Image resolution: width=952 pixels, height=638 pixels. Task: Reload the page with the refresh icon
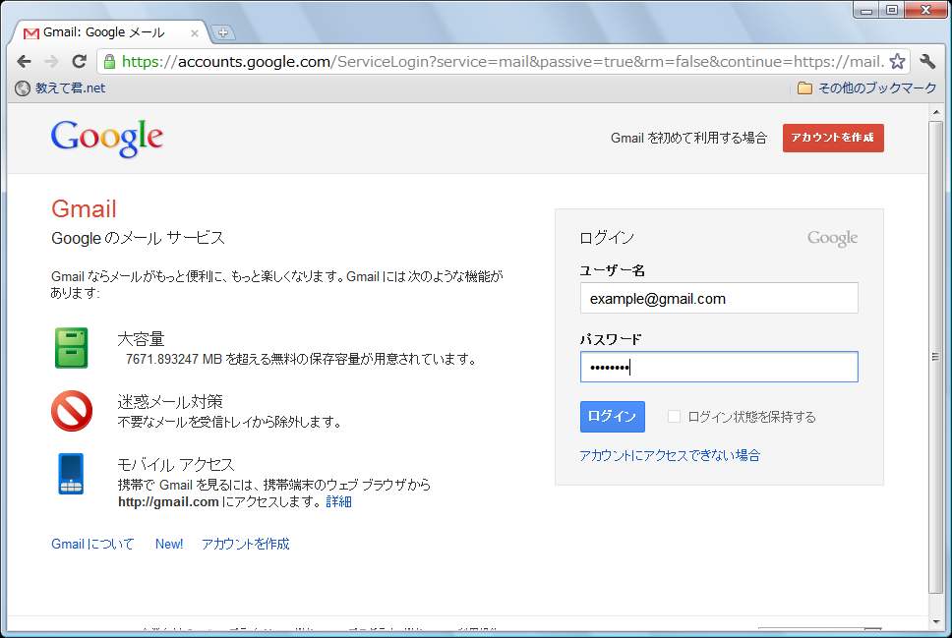coord(80,61)
